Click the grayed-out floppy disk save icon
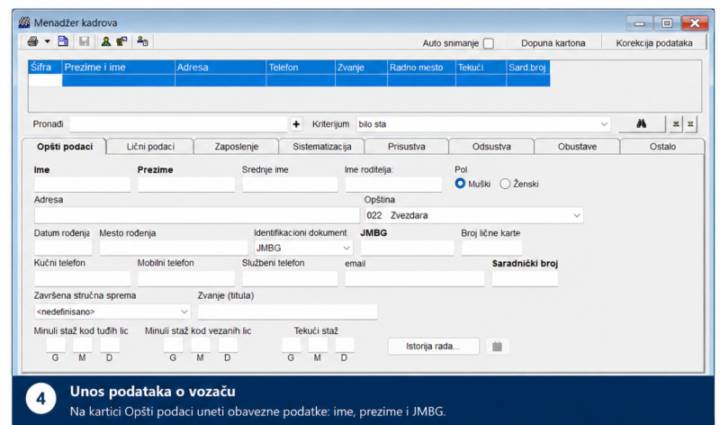 click(84, 41)
